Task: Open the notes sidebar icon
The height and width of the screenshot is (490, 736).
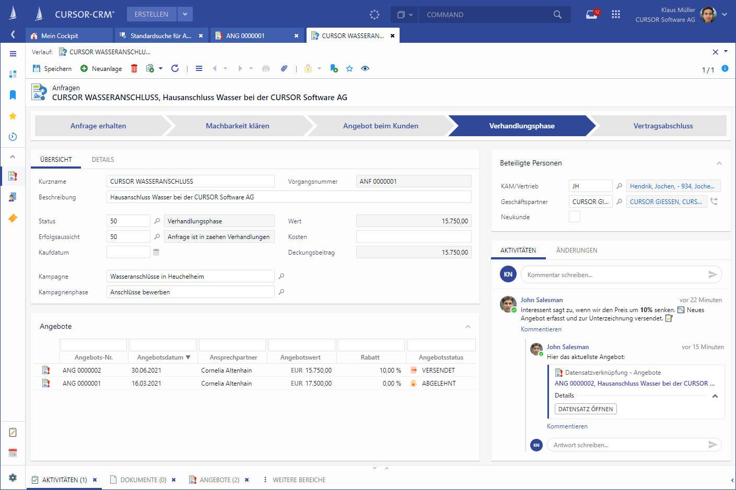Action: point(13,432)
